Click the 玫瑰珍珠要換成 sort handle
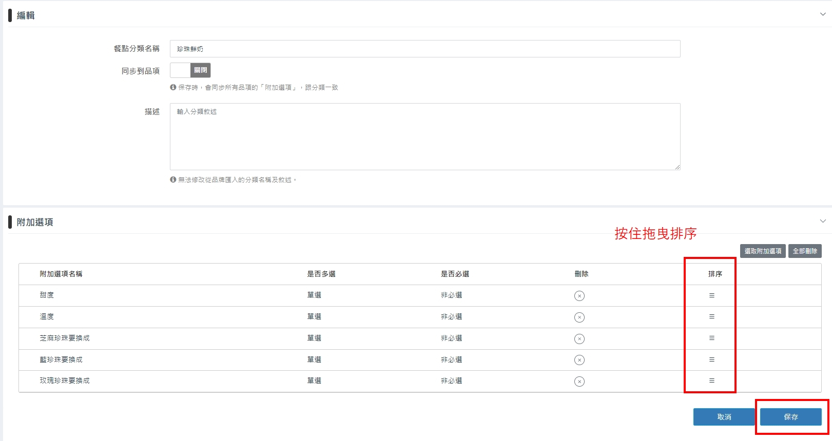Image resolution: width=832 pixels, height=441 pixels. coord(711,380)
